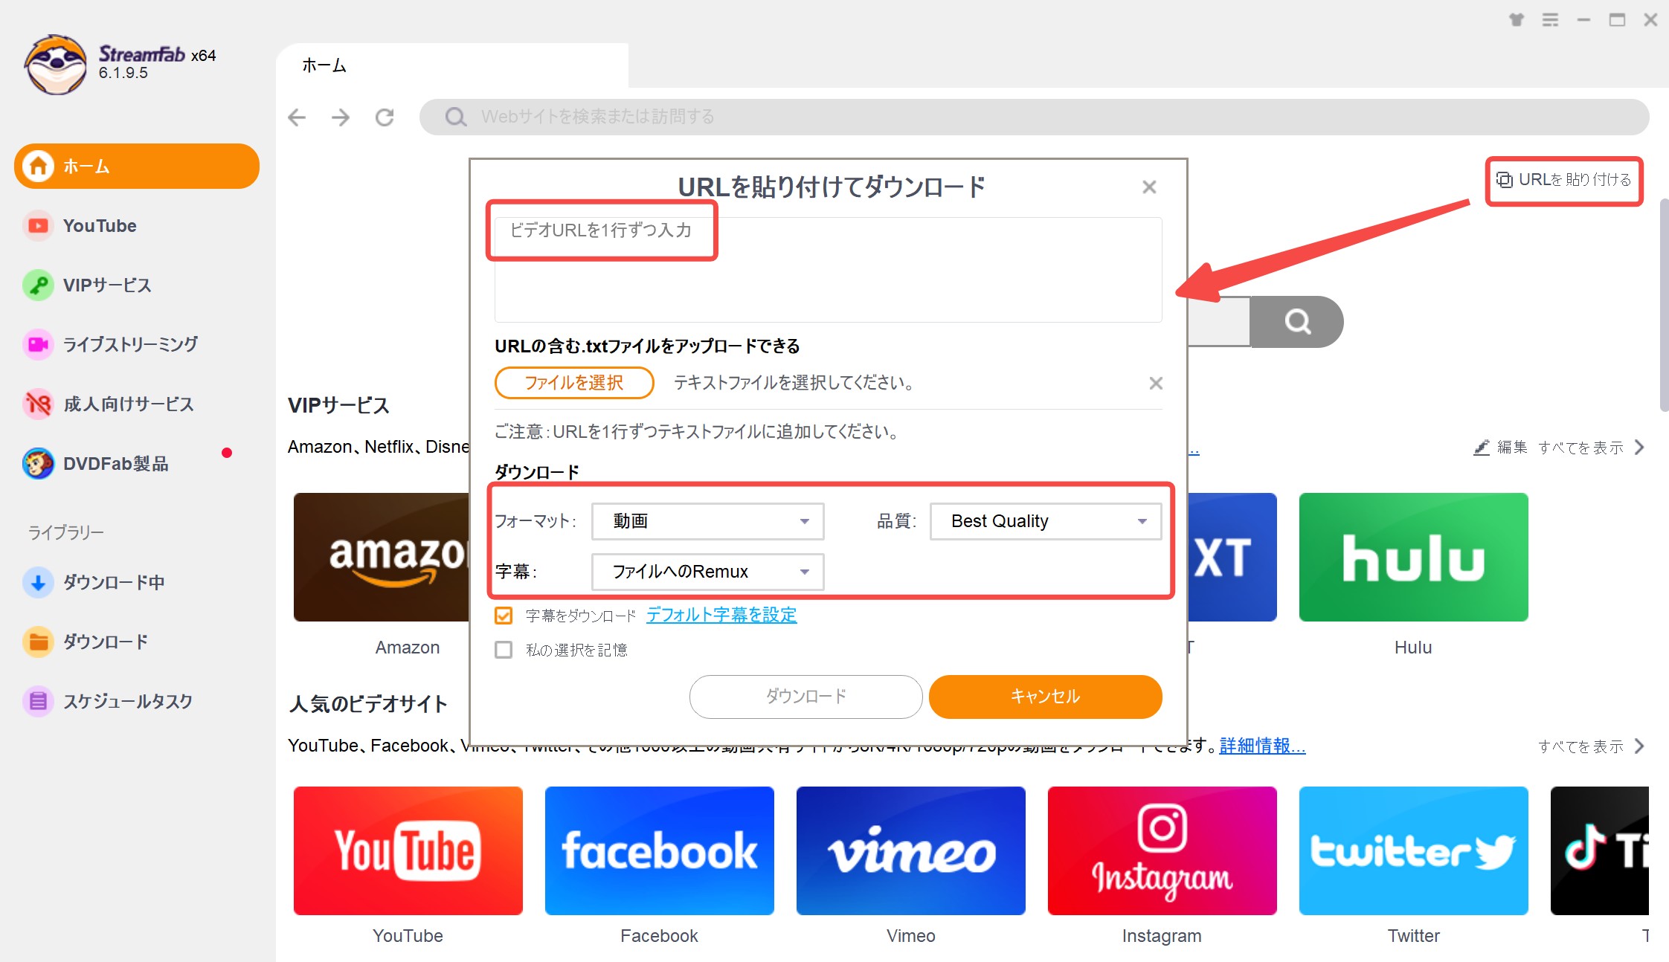Click the XT-labelled service thumbnail

tap(1232, 557)
